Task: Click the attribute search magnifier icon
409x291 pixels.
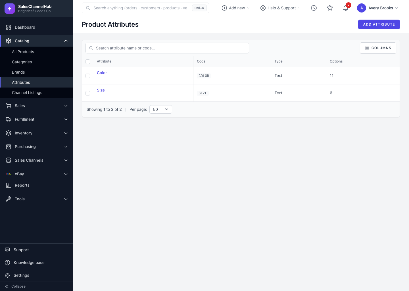Action: (x=91, y=48)
